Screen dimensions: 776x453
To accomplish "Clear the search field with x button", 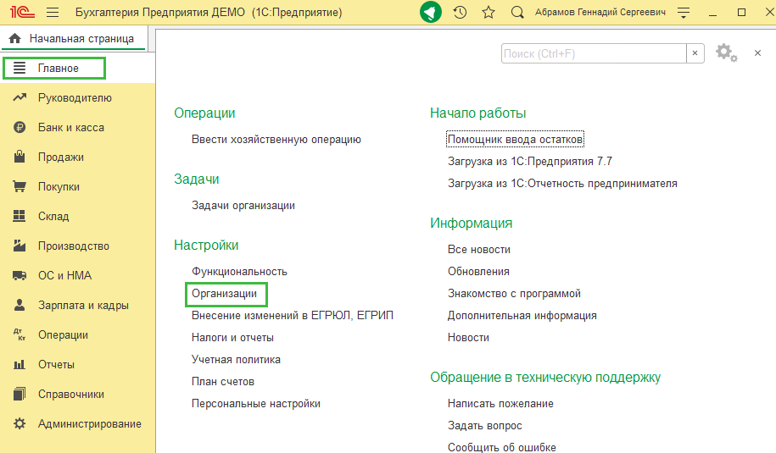I will pos(695,53).
